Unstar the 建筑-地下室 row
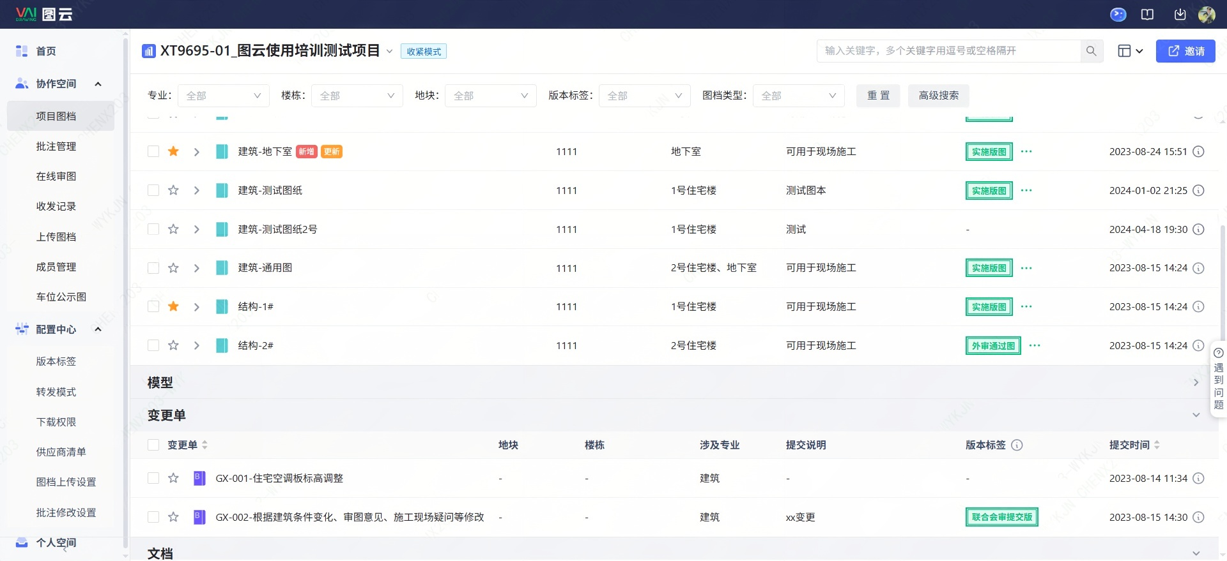Screen dimensions: 1227x561 click(x=173, y=151)
